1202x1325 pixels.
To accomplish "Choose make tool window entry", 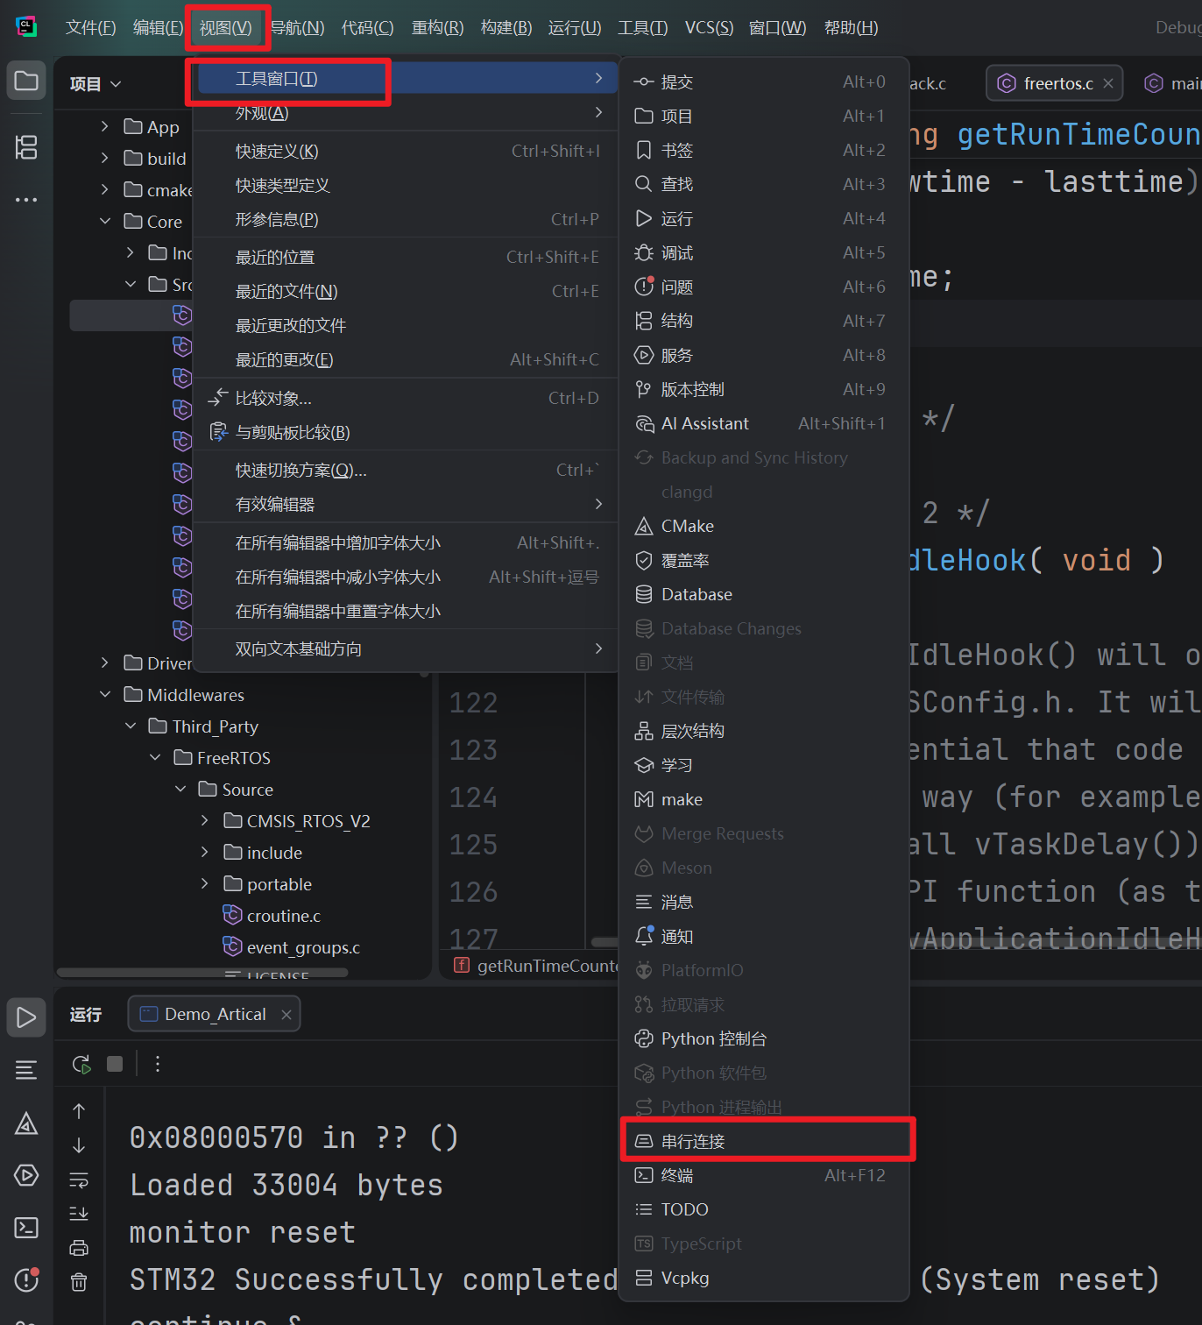I will click(x=763, y=799).
